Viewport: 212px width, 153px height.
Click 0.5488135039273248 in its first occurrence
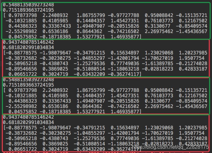coord(28,5)
